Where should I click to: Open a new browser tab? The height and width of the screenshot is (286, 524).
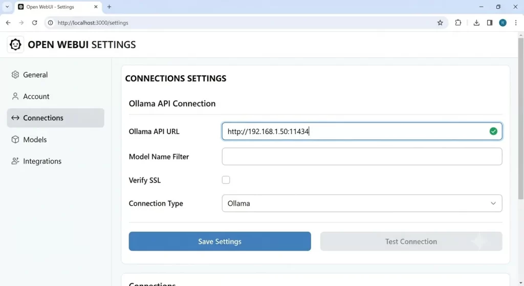(x=110, y=7)
